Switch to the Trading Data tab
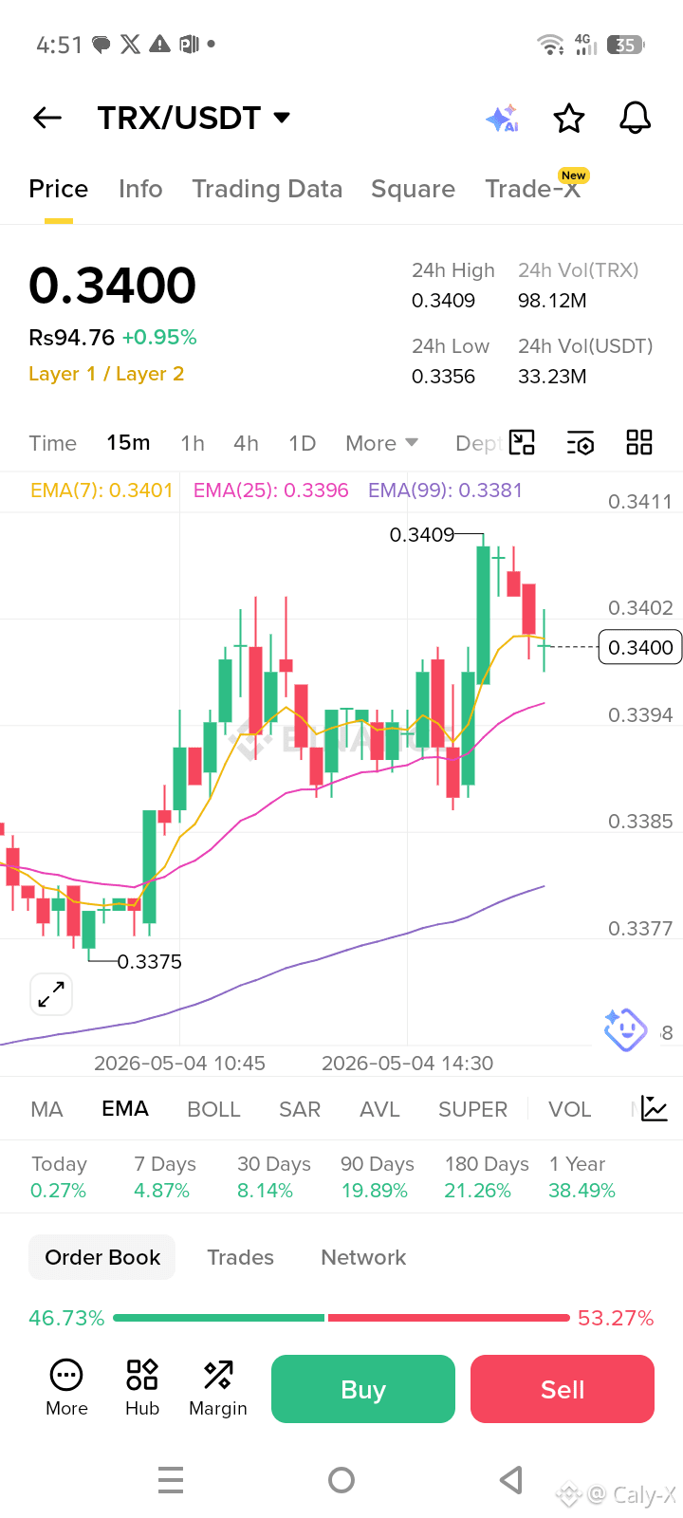 click(268, 189)
